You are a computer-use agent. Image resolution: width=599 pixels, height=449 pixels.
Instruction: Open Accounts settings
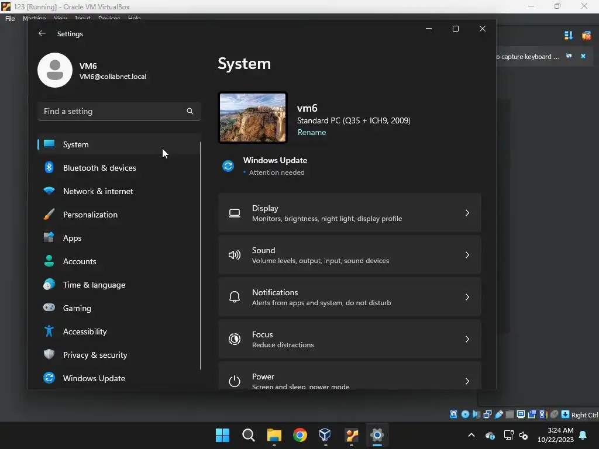click(119, 261)
